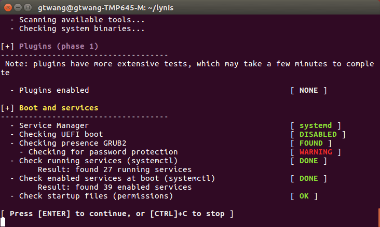
Task: Click the DISABLED status for UEFI boot
Action: [x=317, y=134]
